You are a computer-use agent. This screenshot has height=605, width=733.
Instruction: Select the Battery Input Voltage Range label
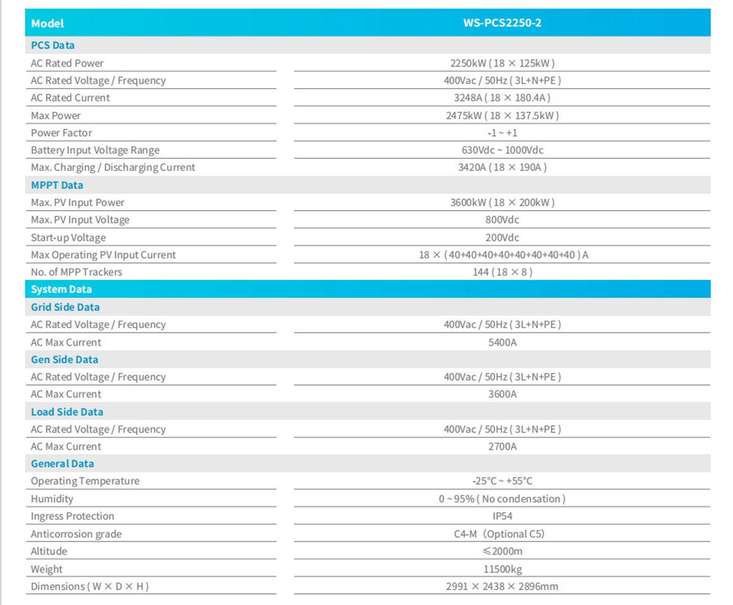[95, 150]
